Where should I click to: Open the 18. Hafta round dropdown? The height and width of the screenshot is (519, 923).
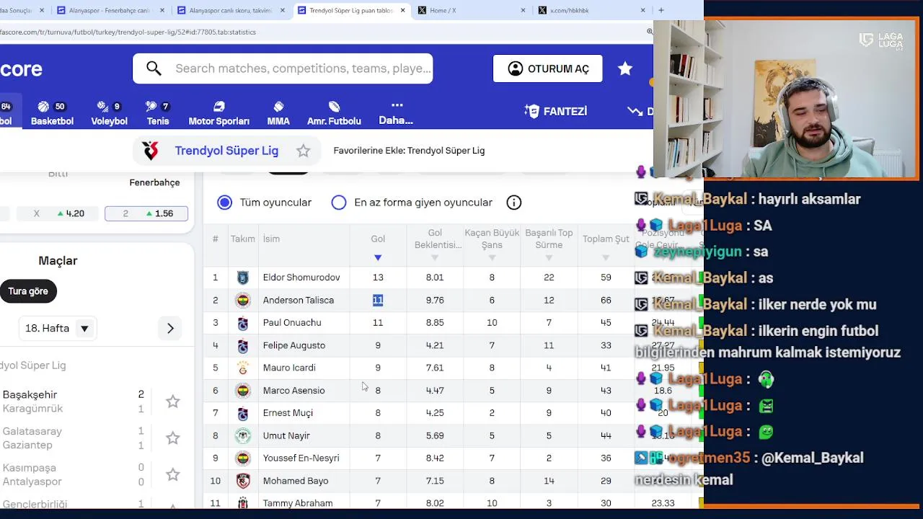[58, 328]
